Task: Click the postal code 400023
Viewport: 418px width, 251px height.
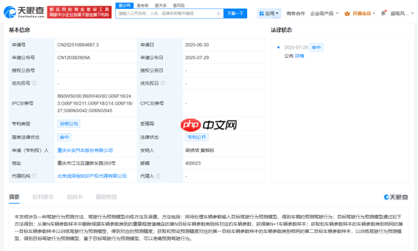Action: pos(193,163)
